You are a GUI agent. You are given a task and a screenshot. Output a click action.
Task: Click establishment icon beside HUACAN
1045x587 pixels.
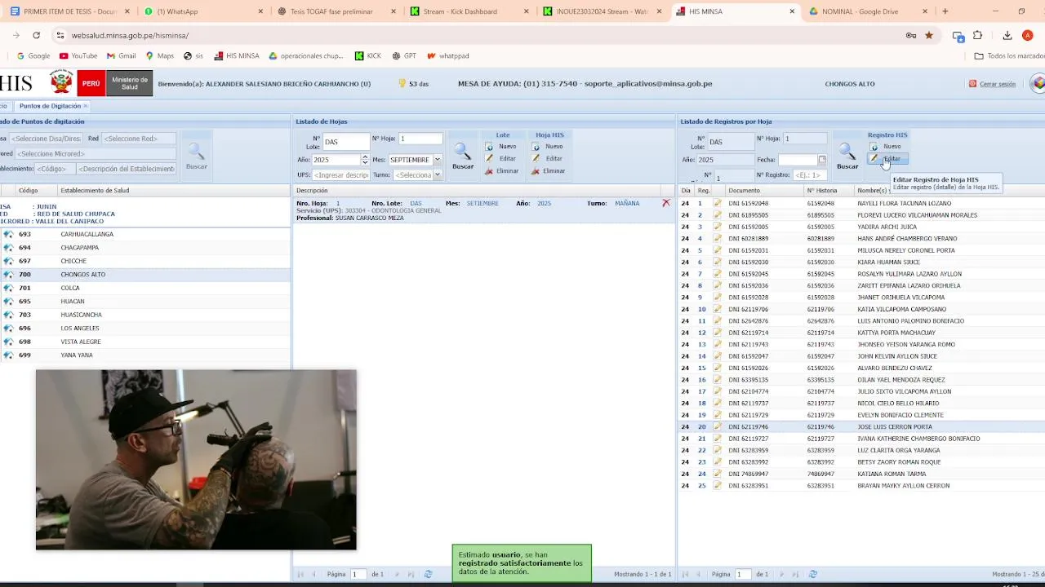tap(8, 302)
